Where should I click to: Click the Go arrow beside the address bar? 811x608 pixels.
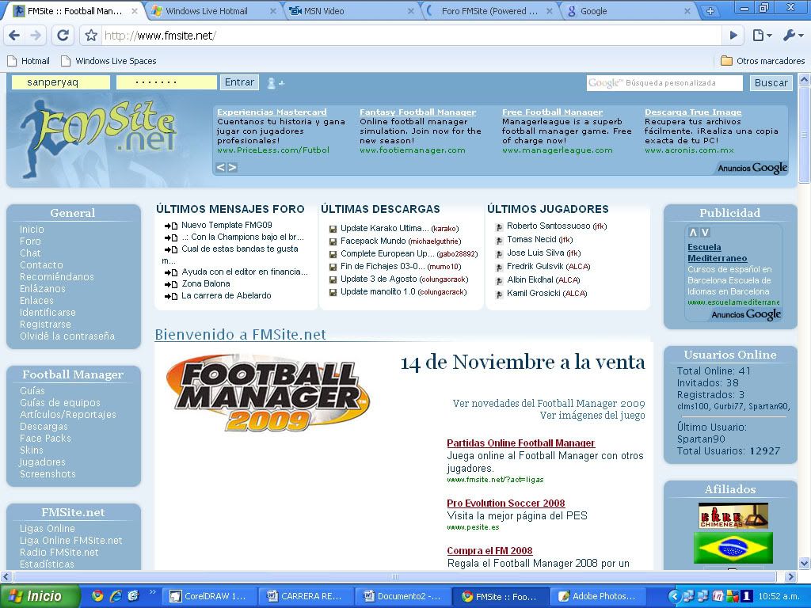[733, 35]
